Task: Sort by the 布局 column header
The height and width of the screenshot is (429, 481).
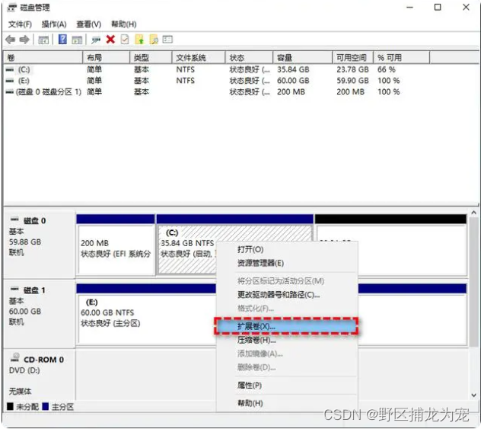Action: coord(106,58)
